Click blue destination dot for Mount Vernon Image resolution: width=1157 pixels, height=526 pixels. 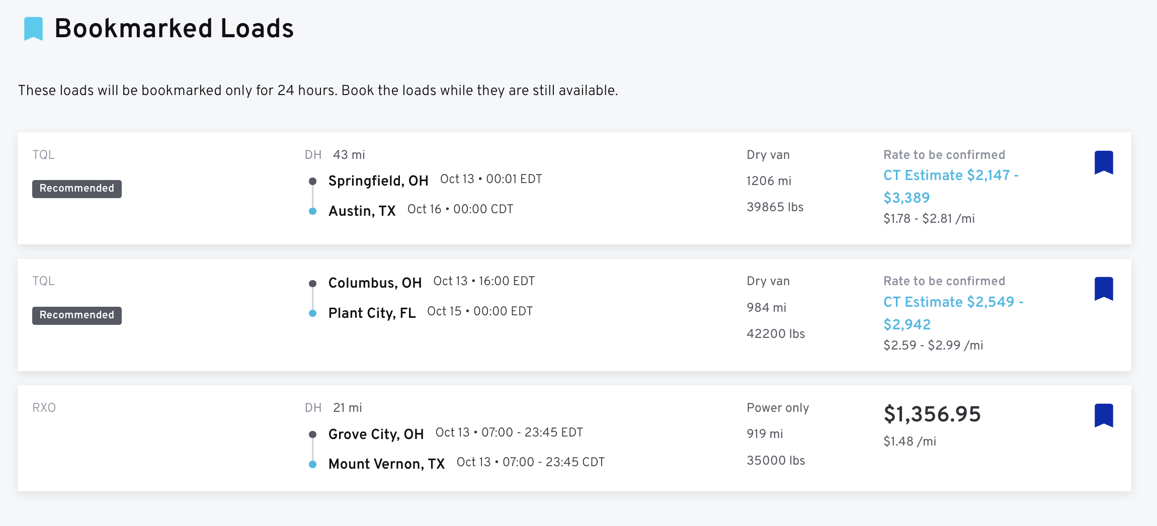312,464
